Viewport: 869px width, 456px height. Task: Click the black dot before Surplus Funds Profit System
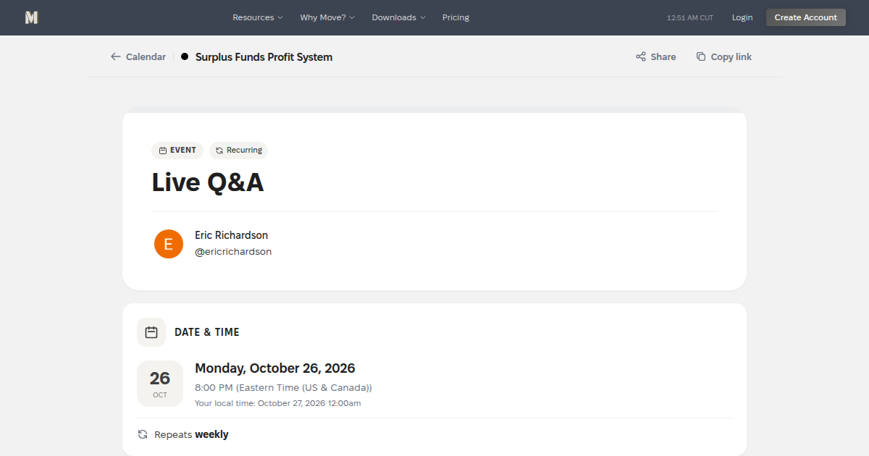185,56
